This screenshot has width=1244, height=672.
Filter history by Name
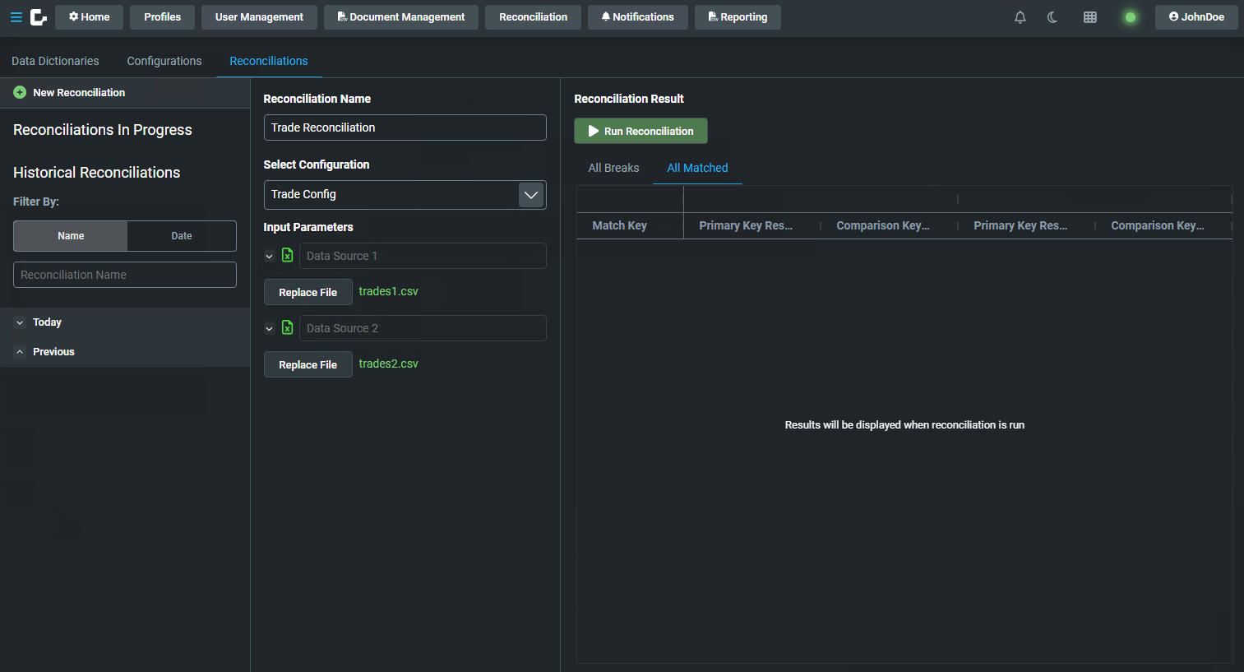(x=71, y=236)
